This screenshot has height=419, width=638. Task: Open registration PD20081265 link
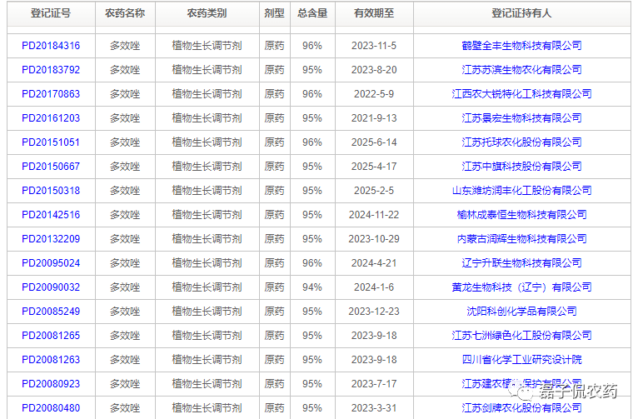pos(51,336)
